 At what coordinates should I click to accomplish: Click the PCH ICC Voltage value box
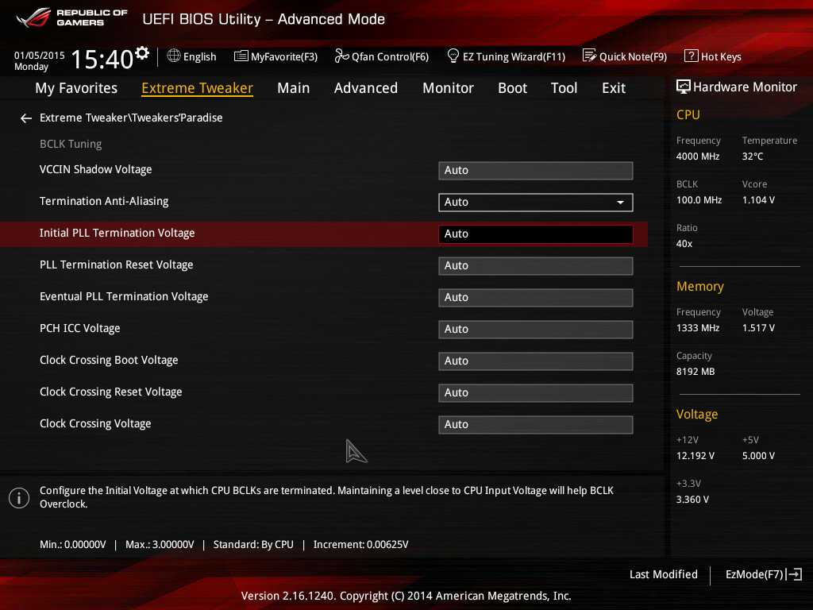point(535,330)
